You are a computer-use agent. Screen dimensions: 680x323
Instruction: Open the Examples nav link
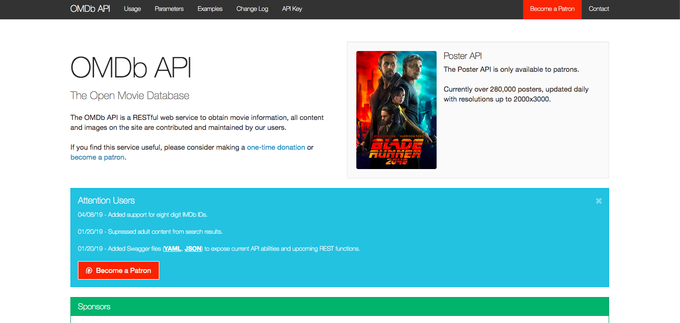[210, 9]
